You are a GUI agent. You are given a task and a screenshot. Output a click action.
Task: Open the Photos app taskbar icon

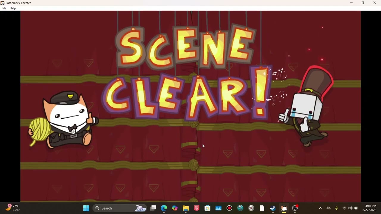pos(218,208)
